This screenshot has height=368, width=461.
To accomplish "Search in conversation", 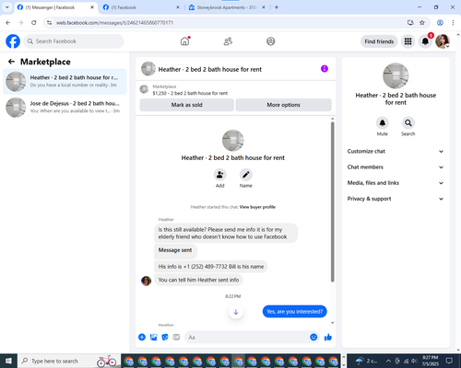I will [x=408, y=123].
